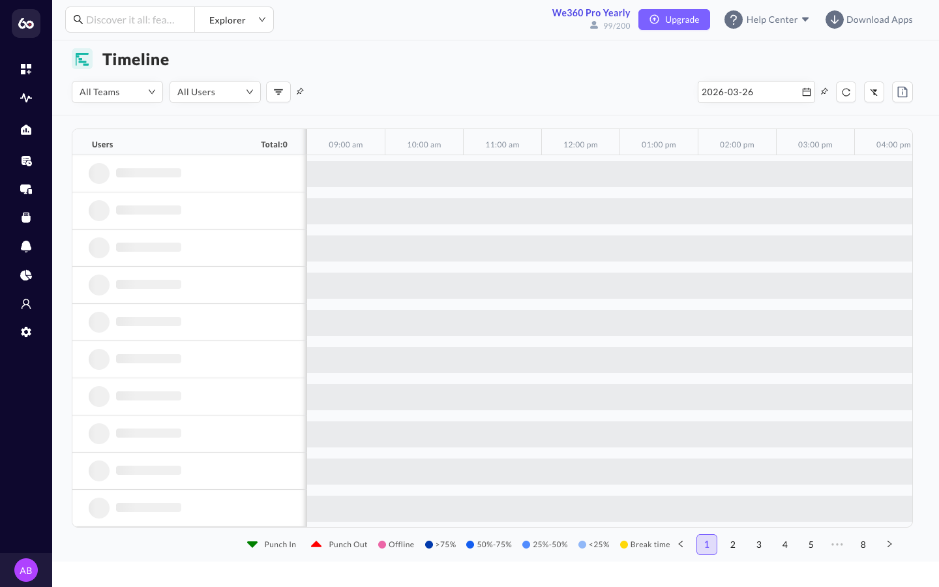Export the timeline report file
The width and height of the screenshot is (939, 587).
pyautogui.click(x=902, y=92)
